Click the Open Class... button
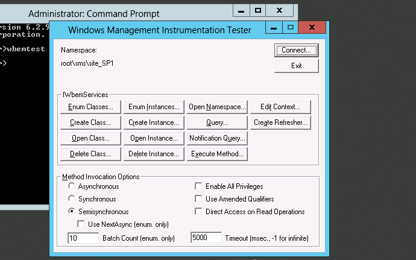 (x=90, y=138)
